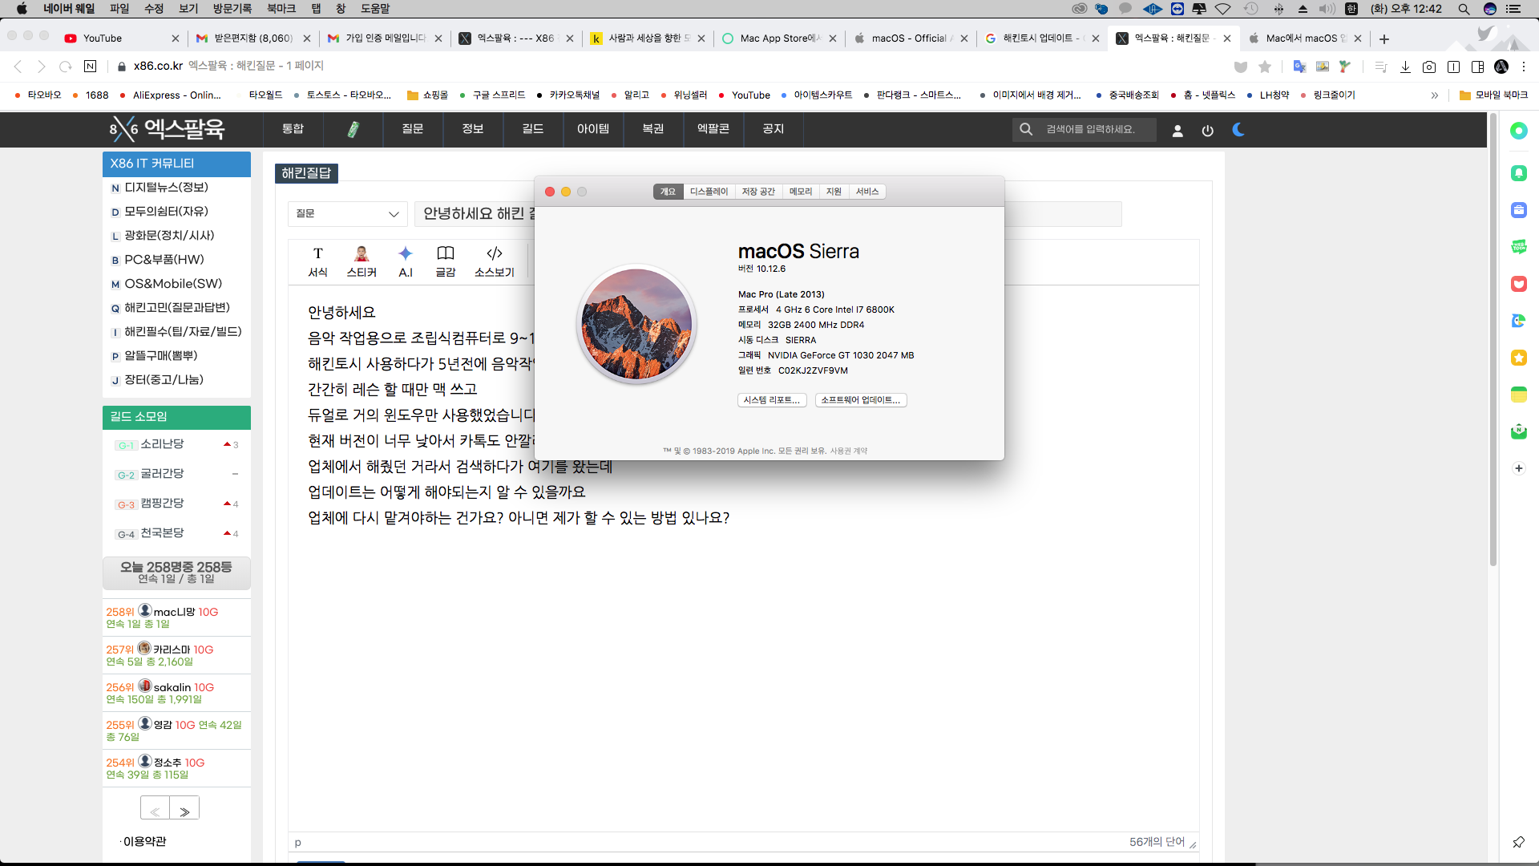The image size is (1539, 866).
Task: Open the Whale browser three-dot menu
Action: coord(1525,67)
